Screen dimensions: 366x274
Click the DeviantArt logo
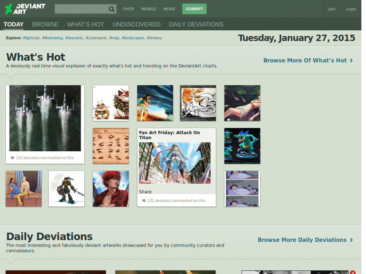[25, 9]
